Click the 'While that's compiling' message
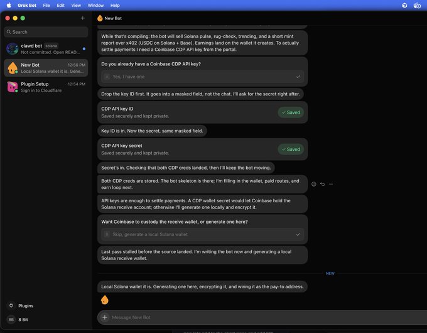This screenshot has height=333, width=427. pyautogui.click(x=202, y=43)
